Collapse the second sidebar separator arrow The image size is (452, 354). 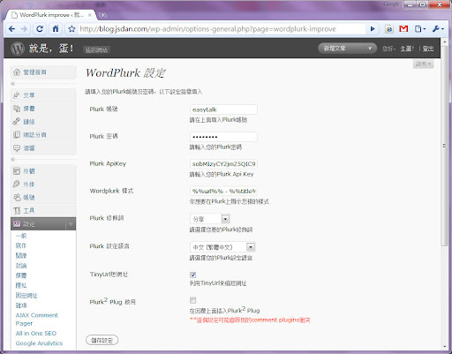[x=13, y=160]
